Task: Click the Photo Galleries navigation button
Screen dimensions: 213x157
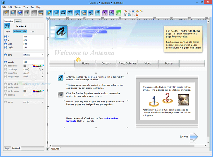Action: [127, 63]
